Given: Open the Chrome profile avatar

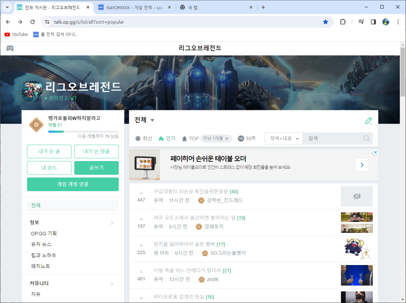Looking at the screenshot, I should click(386, 22).
